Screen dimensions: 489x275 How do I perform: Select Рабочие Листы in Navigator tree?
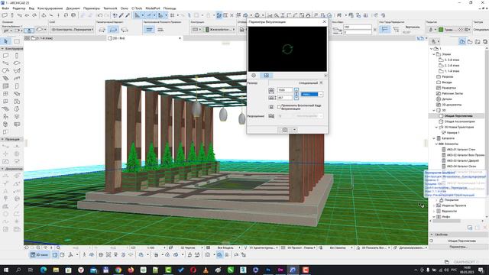[452, 93]
